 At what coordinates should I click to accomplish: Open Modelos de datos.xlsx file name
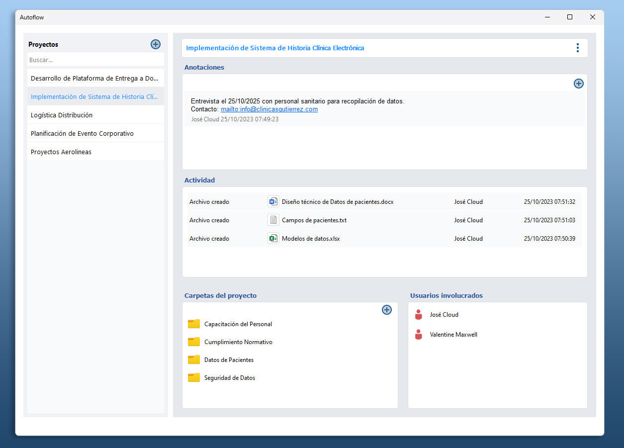[x=311, y=239]
